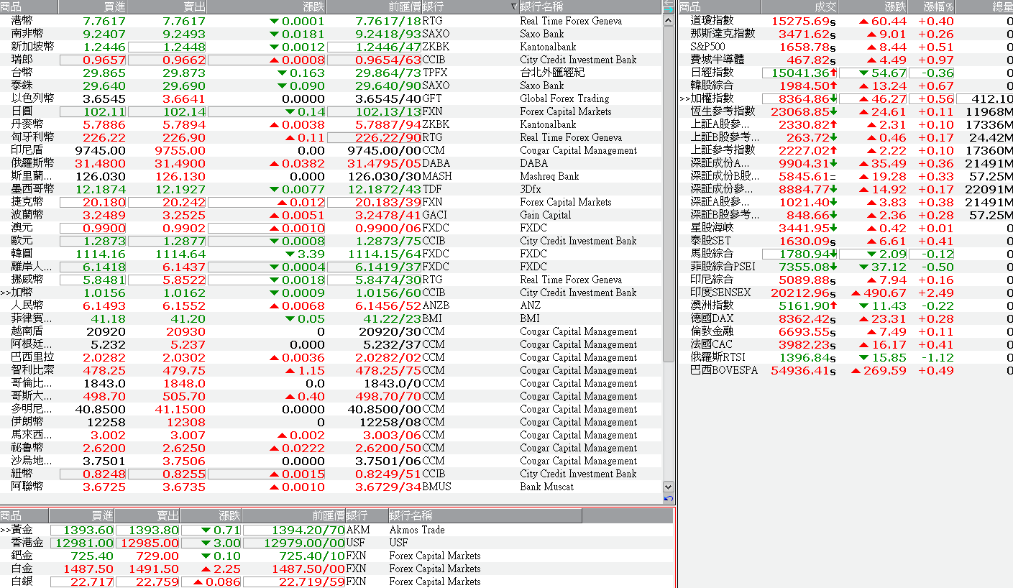Select the 瑞郎 row
The height and width of the screenshot is (588, 1013).
click(331, 60)
